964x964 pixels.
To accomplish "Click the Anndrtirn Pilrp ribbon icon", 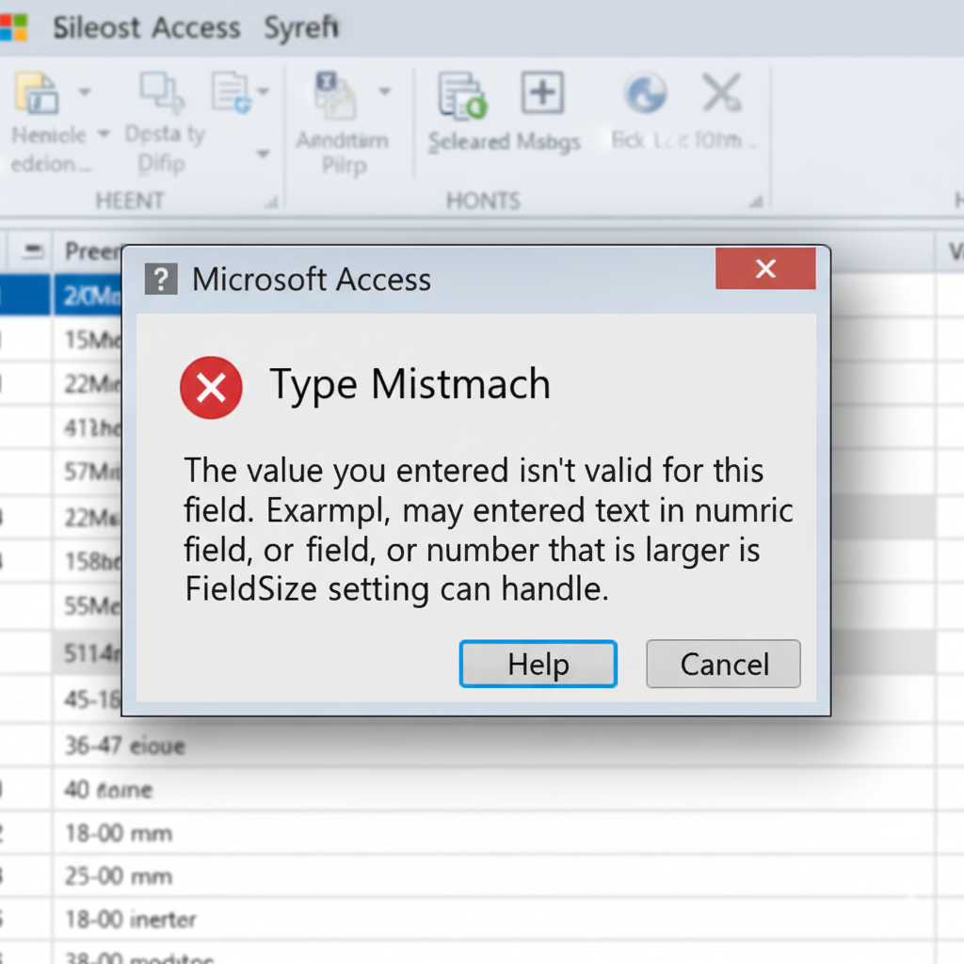I will pyautogui.click(x=336, y=94).
